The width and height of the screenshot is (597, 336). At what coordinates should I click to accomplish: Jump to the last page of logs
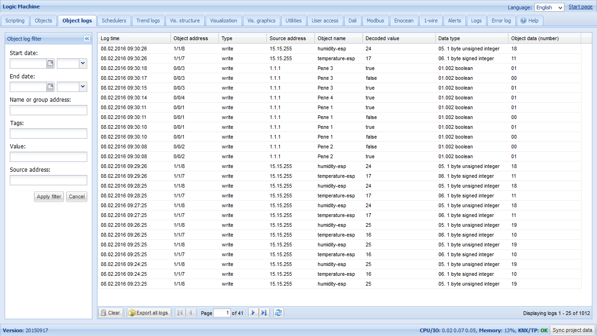coord(264,313)
